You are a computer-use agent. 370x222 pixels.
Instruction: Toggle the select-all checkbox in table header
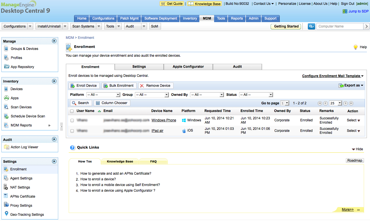click(x=72, y=111)
